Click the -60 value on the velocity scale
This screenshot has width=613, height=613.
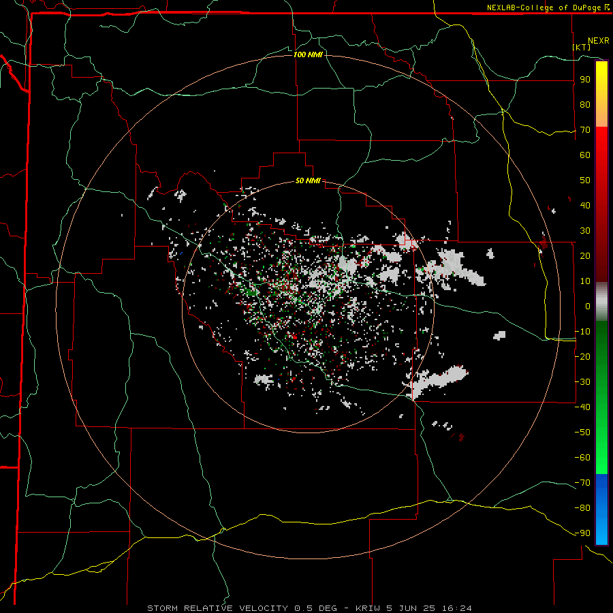click(582, 458)
